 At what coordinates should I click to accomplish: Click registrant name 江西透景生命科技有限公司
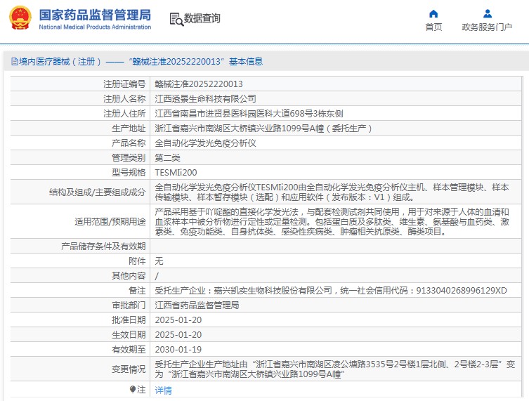[205, 98]
